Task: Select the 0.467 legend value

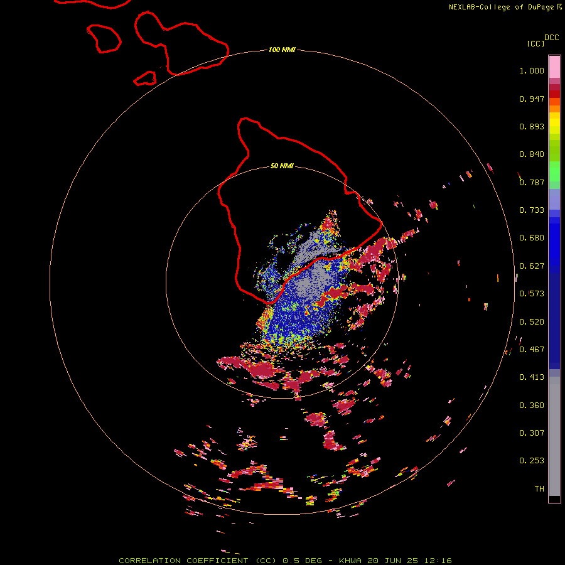Action: pos(532,350)
